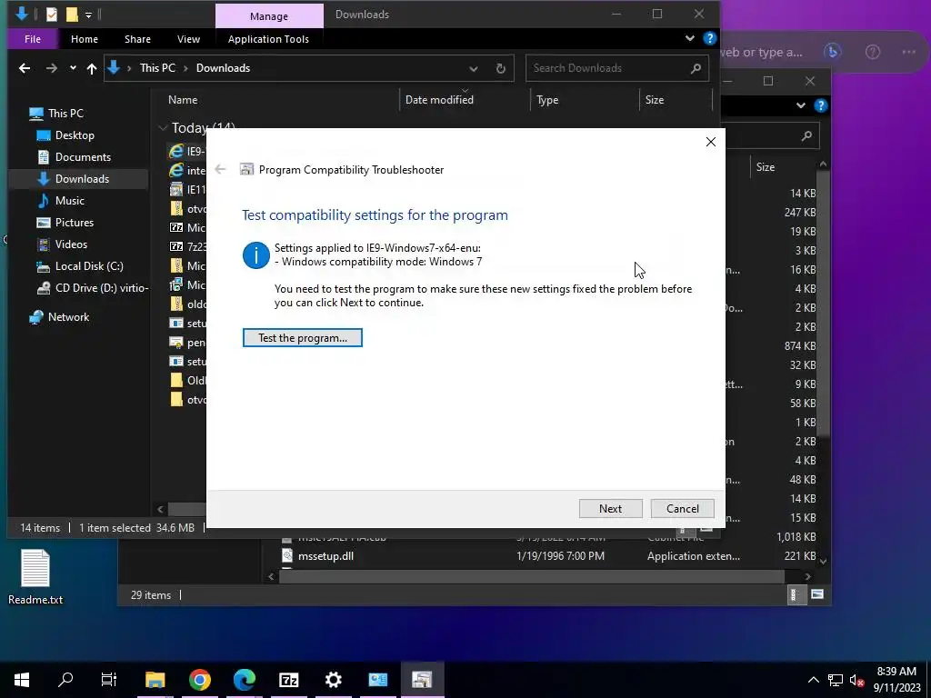Open the Readme.txt desktop file
931x698 pixels.
(35, 577)
